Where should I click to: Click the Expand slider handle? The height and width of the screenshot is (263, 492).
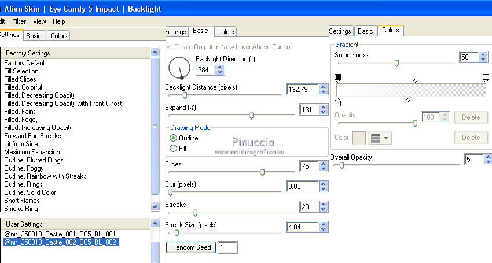(x=251, y=116)
